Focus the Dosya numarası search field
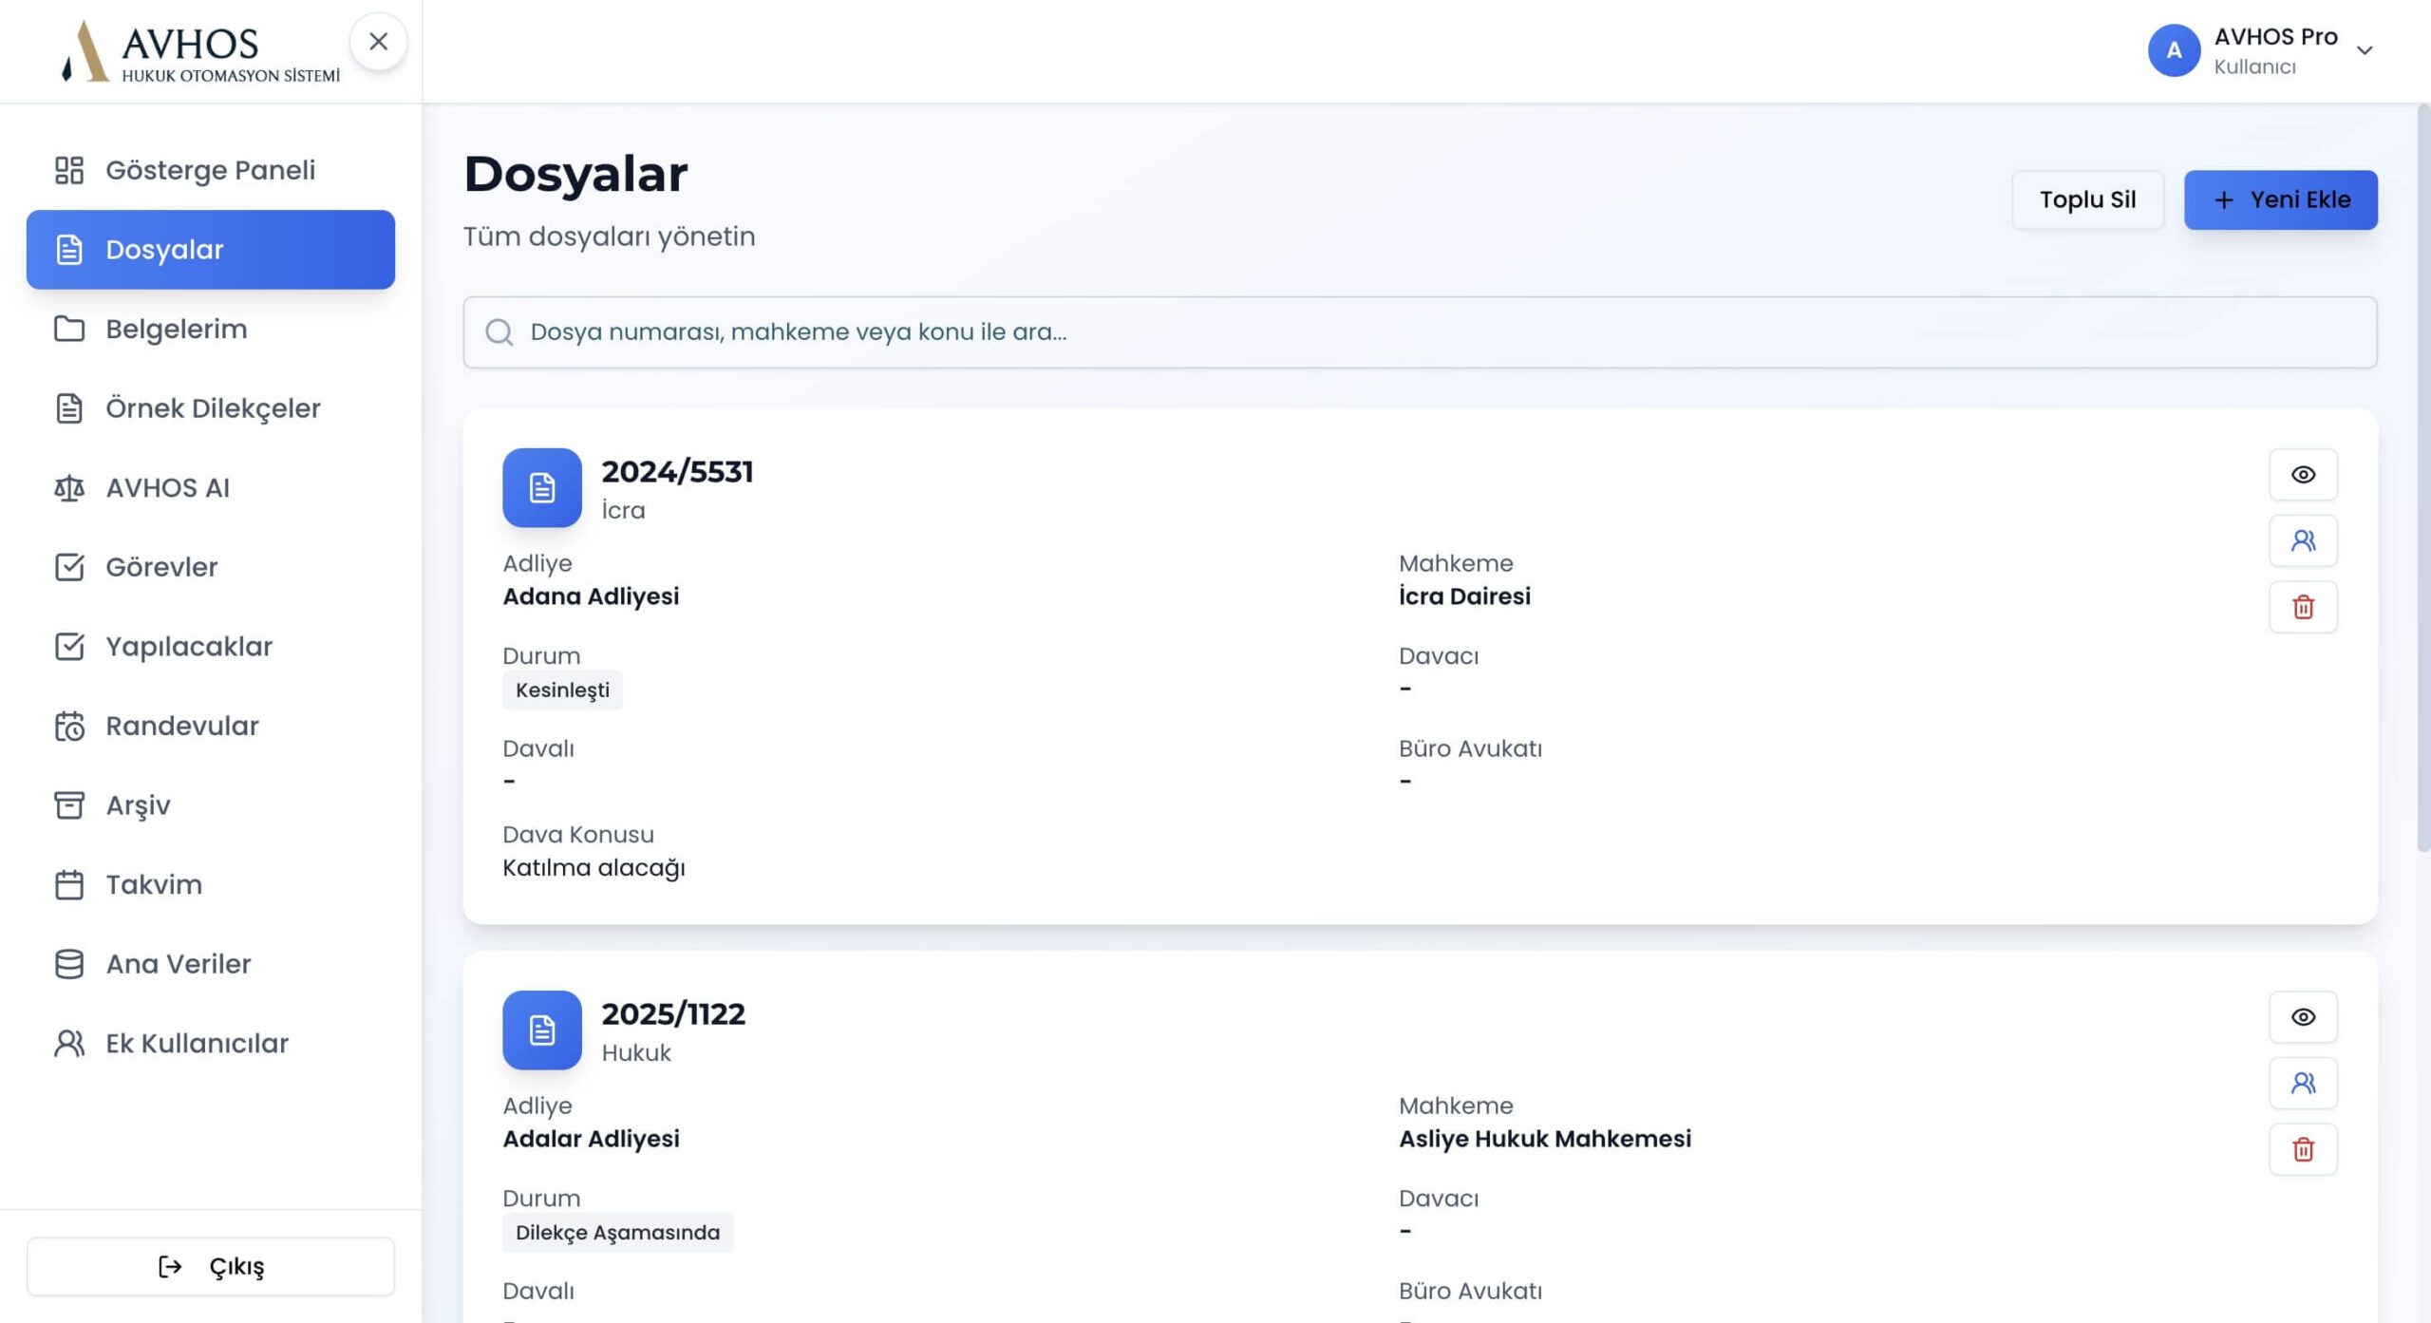The width and height of the screenshot is (2431, 1323). pos(1419,331)
